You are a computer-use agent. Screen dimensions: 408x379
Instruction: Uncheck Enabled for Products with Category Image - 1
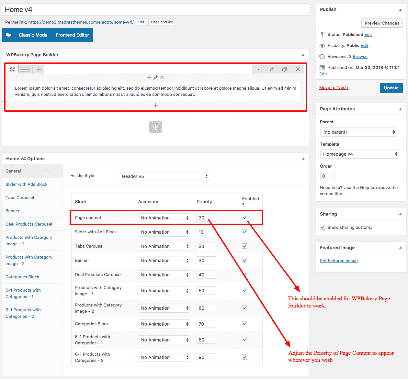click(x=244, y=290)
